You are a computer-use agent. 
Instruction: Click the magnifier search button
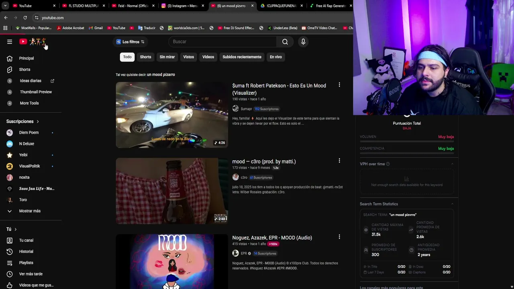click(x=285, y=42)
